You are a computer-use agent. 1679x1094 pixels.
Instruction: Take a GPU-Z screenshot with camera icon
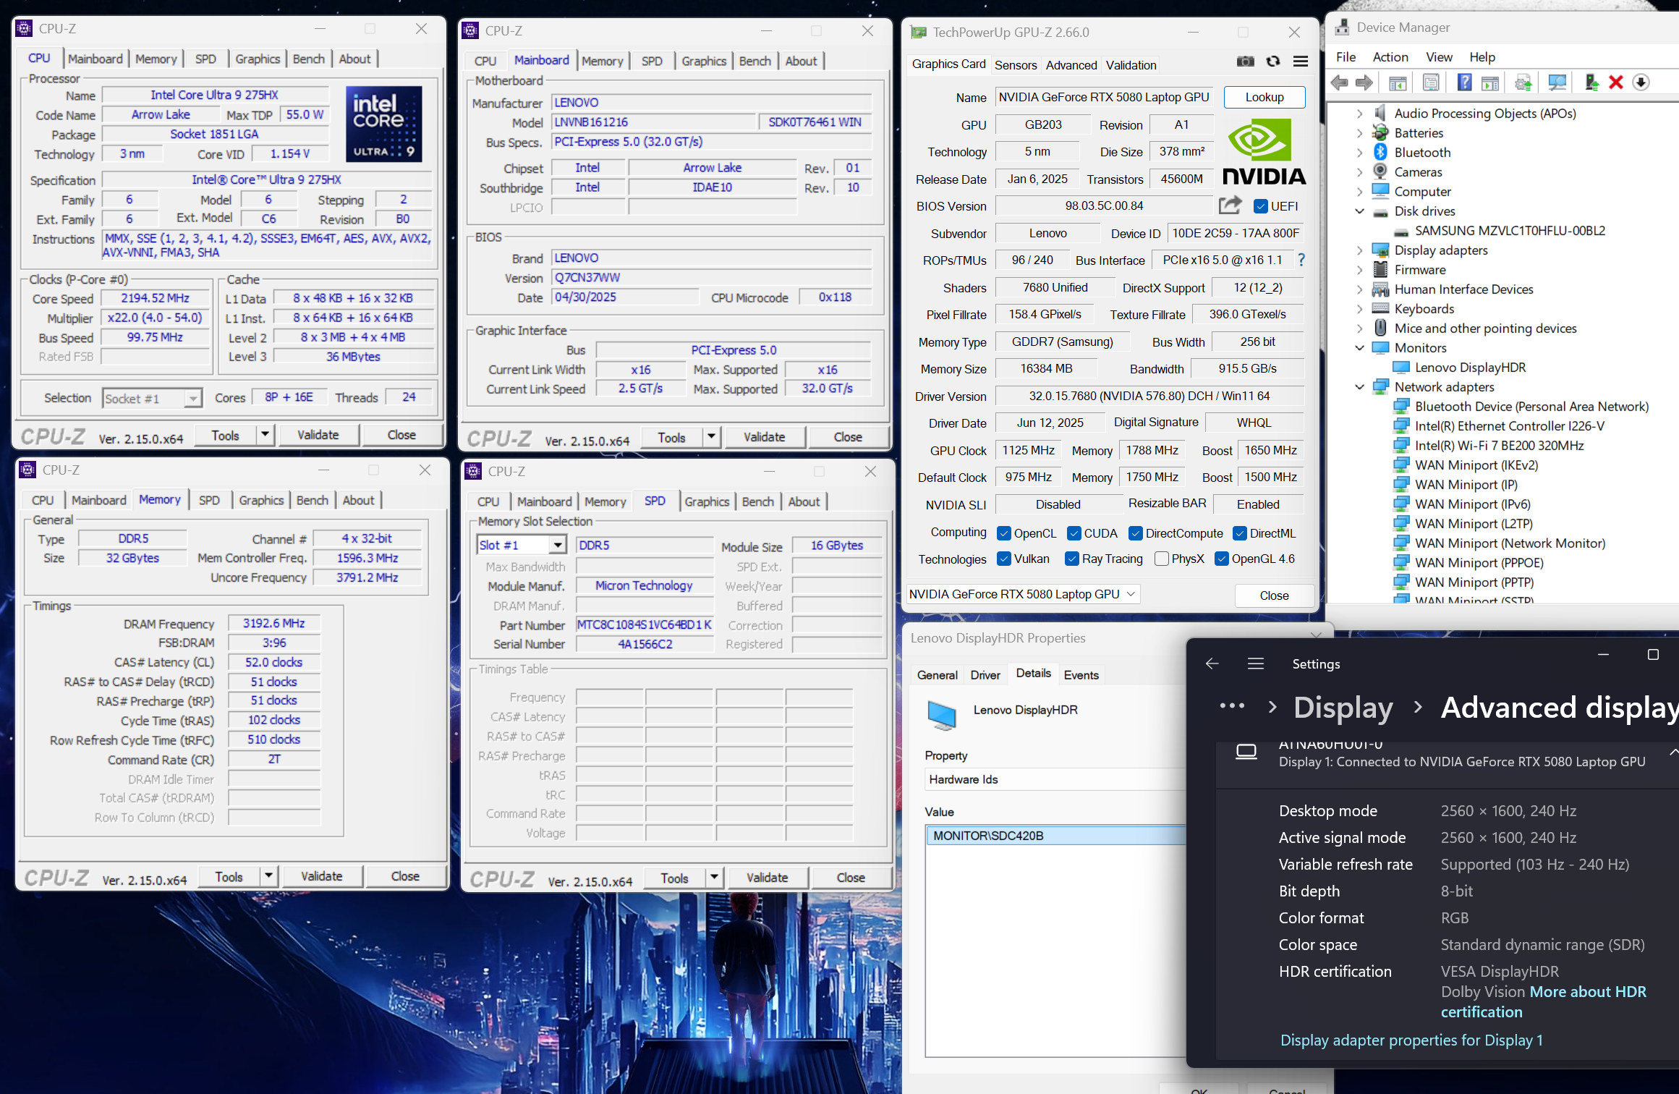(1245, 62)
